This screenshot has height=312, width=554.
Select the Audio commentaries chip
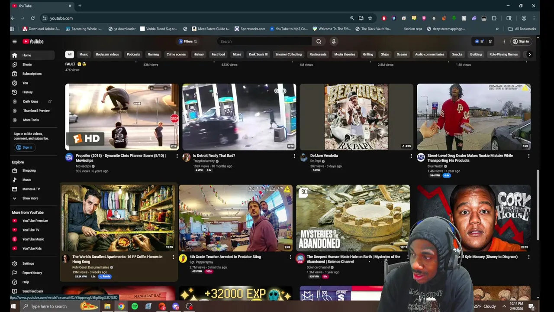[429, 54]
